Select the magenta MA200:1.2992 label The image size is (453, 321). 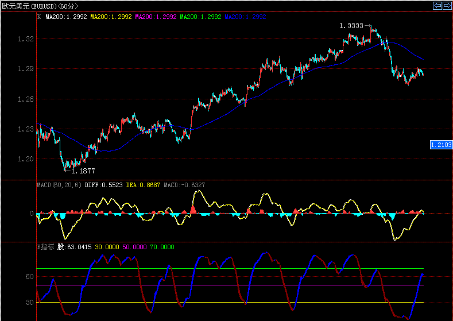click(x=156, y=17)
